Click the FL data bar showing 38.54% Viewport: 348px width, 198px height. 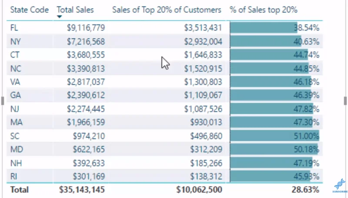264,28
